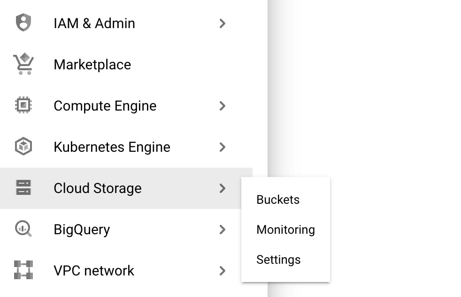Expand the Compute Engine submenu chevron
This screenshot has width=461, height=297.
click(223, 105)
